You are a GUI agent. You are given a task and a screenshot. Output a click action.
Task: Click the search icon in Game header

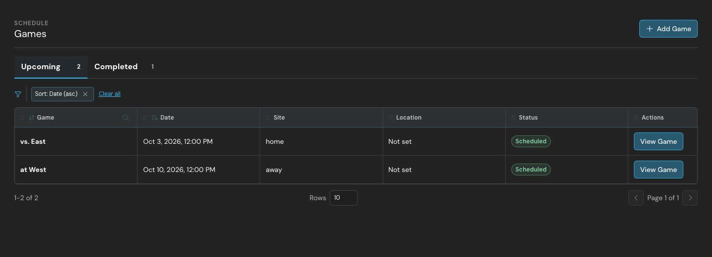pos(126,118)
